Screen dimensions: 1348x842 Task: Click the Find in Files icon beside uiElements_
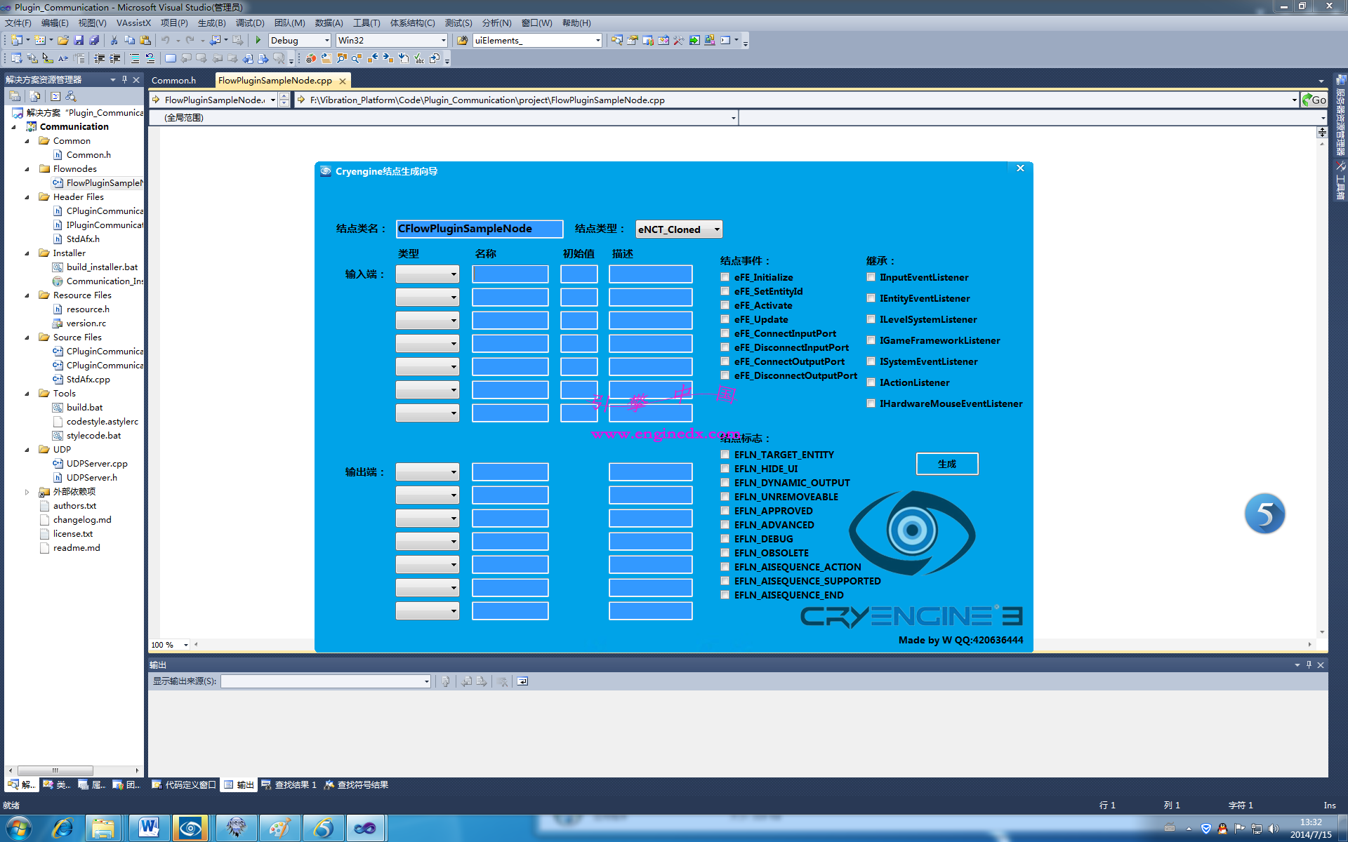tap(463, 41)
